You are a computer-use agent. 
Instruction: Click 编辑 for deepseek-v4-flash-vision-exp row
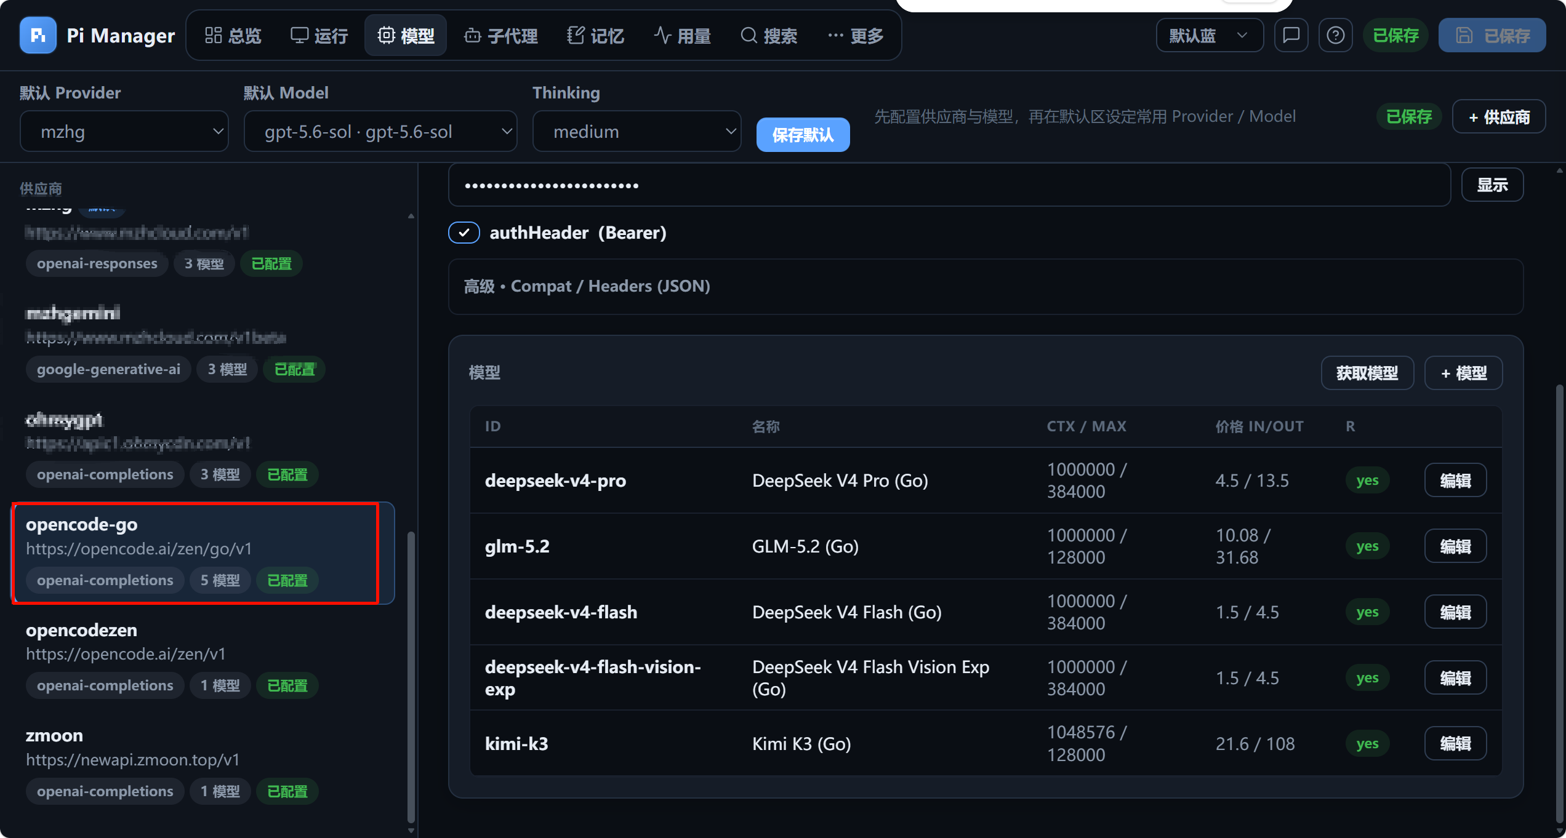click(x=1455, y=678)
